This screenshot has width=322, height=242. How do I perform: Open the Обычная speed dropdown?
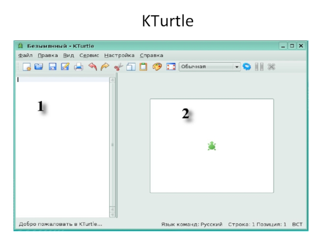[210, 67]
